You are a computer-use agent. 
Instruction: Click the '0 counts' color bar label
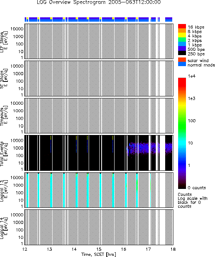click(197, 188)
